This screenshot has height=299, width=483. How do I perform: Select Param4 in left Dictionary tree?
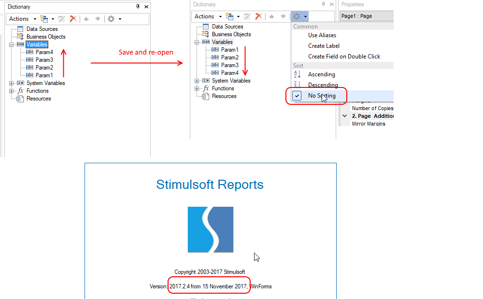point(44,52)
